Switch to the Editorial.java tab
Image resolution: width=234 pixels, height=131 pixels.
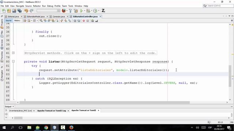[13, 16]
